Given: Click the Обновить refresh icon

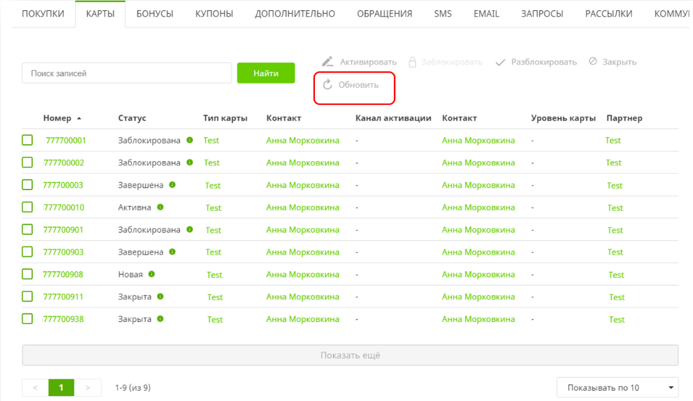Looking at the screenshot, I should 328,85.
